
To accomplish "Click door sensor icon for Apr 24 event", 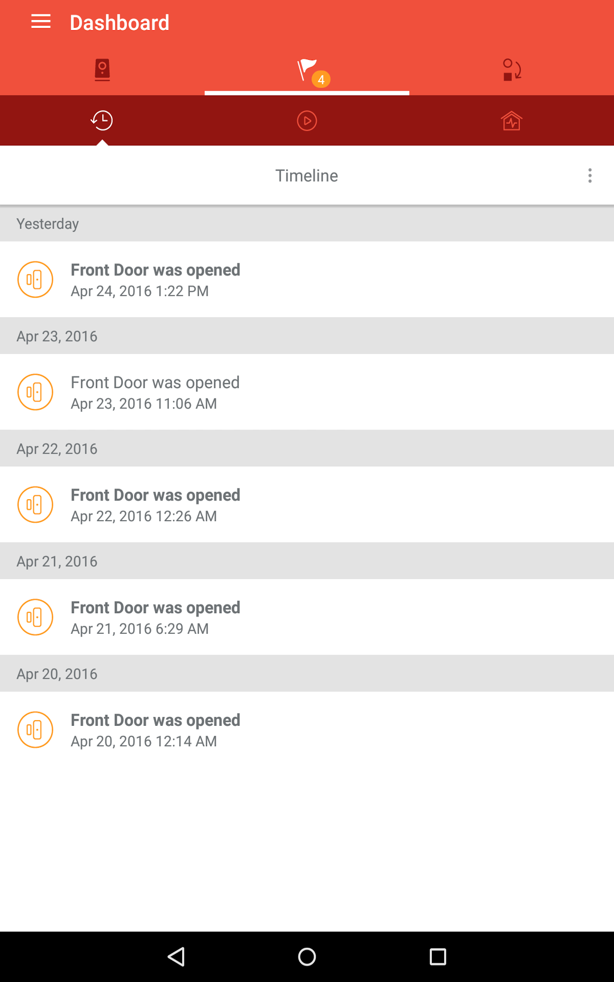I will point(35,280).
